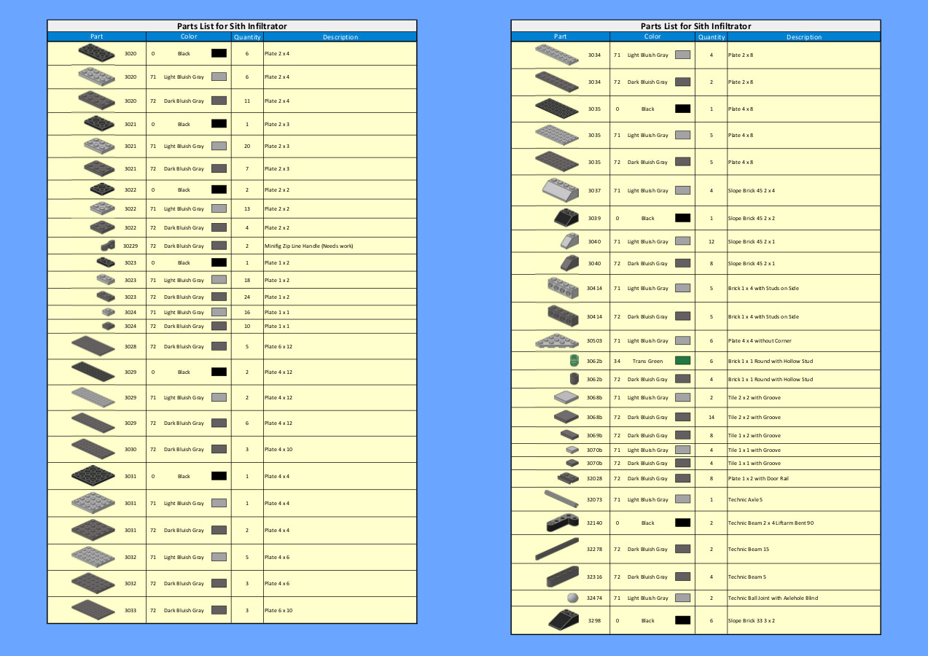The image size is (928, 656).
Task: Select the swatch in the Technic Ball Joint row
Action: coord(683,598)
